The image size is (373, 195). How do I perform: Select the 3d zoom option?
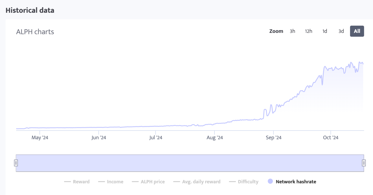click(341, 31)
